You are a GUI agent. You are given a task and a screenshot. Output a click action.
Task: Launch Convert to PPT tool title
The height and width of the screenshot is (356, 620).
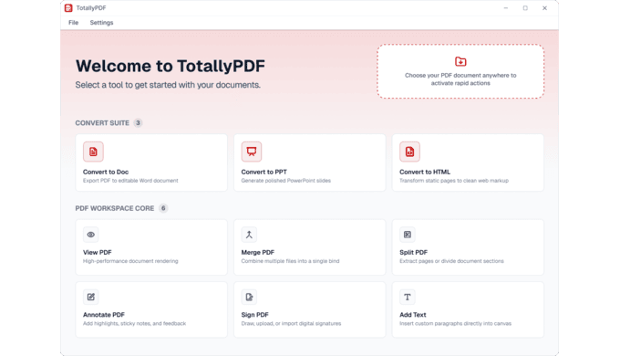[263, 172]
